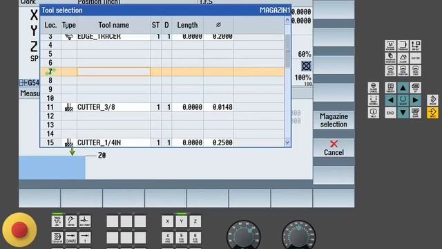The height and width of the screenshot is (249, 442).
Task: Click the ST column header
Action: (155, 25)
